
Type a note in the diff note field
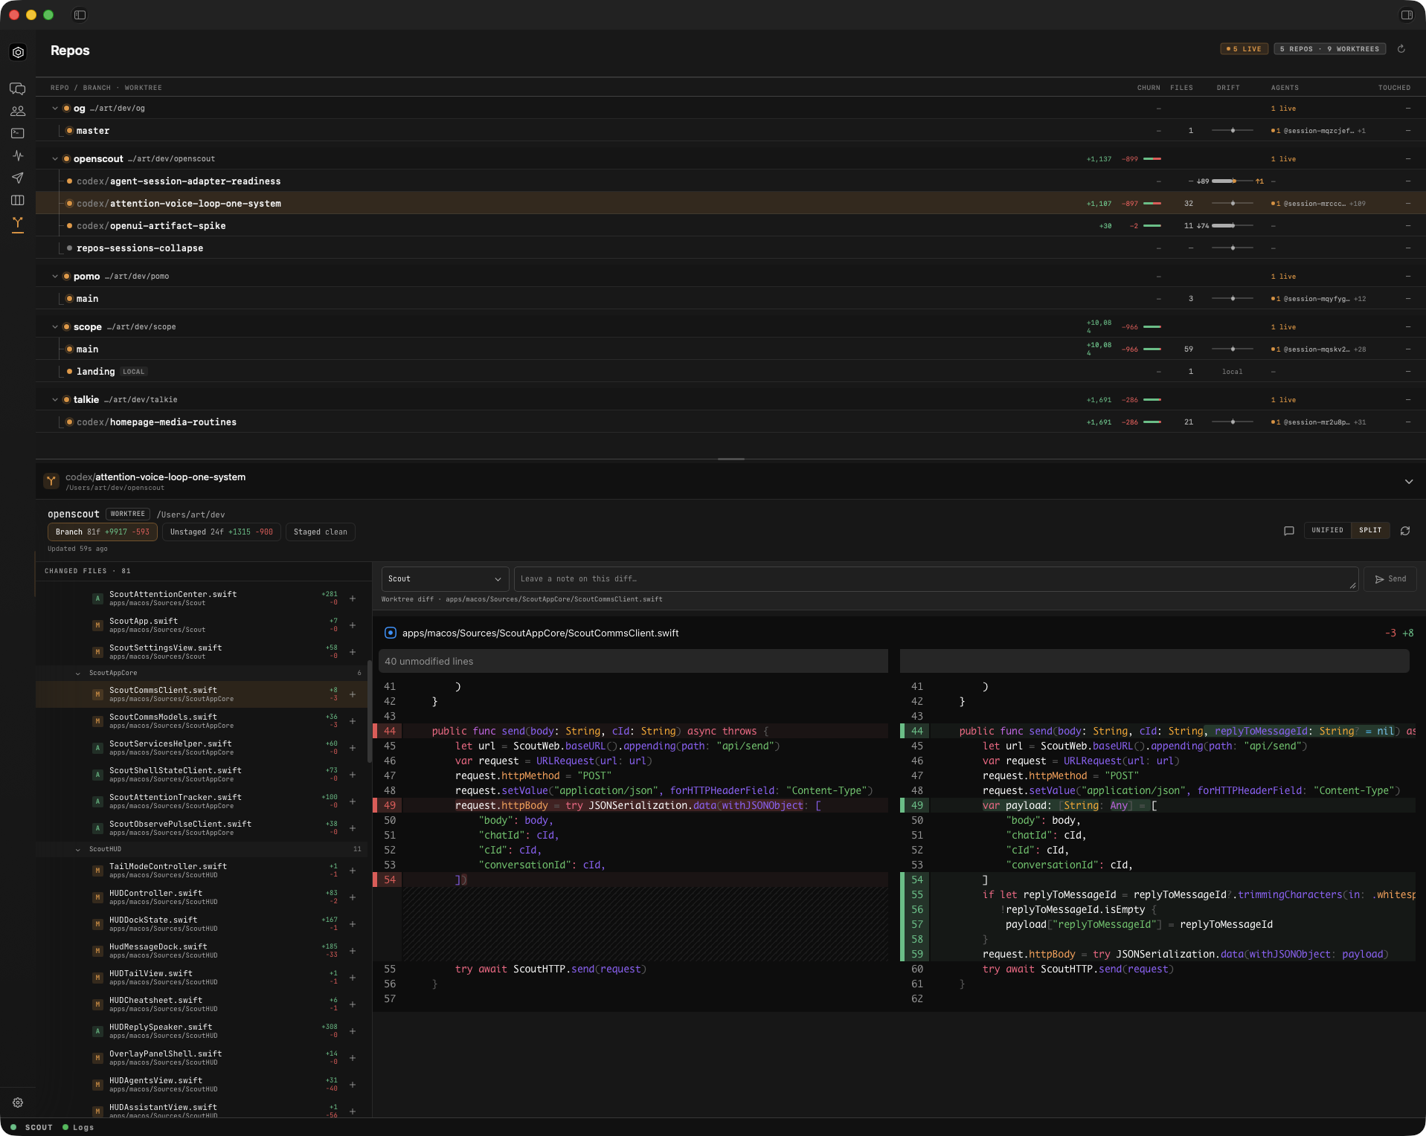(936, 579)
